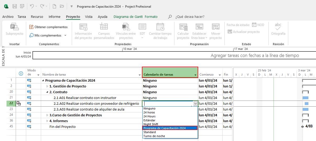Click the Ortografía spelling icon
The image size is (316, 141).
(x=278, y=27)
